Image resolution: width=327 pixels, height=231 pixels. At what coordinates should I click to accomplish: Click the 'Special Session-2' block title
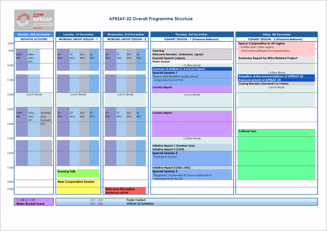click(165, 153)
